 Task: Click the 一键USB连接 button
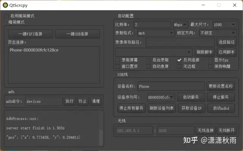[x=77, y=34]
